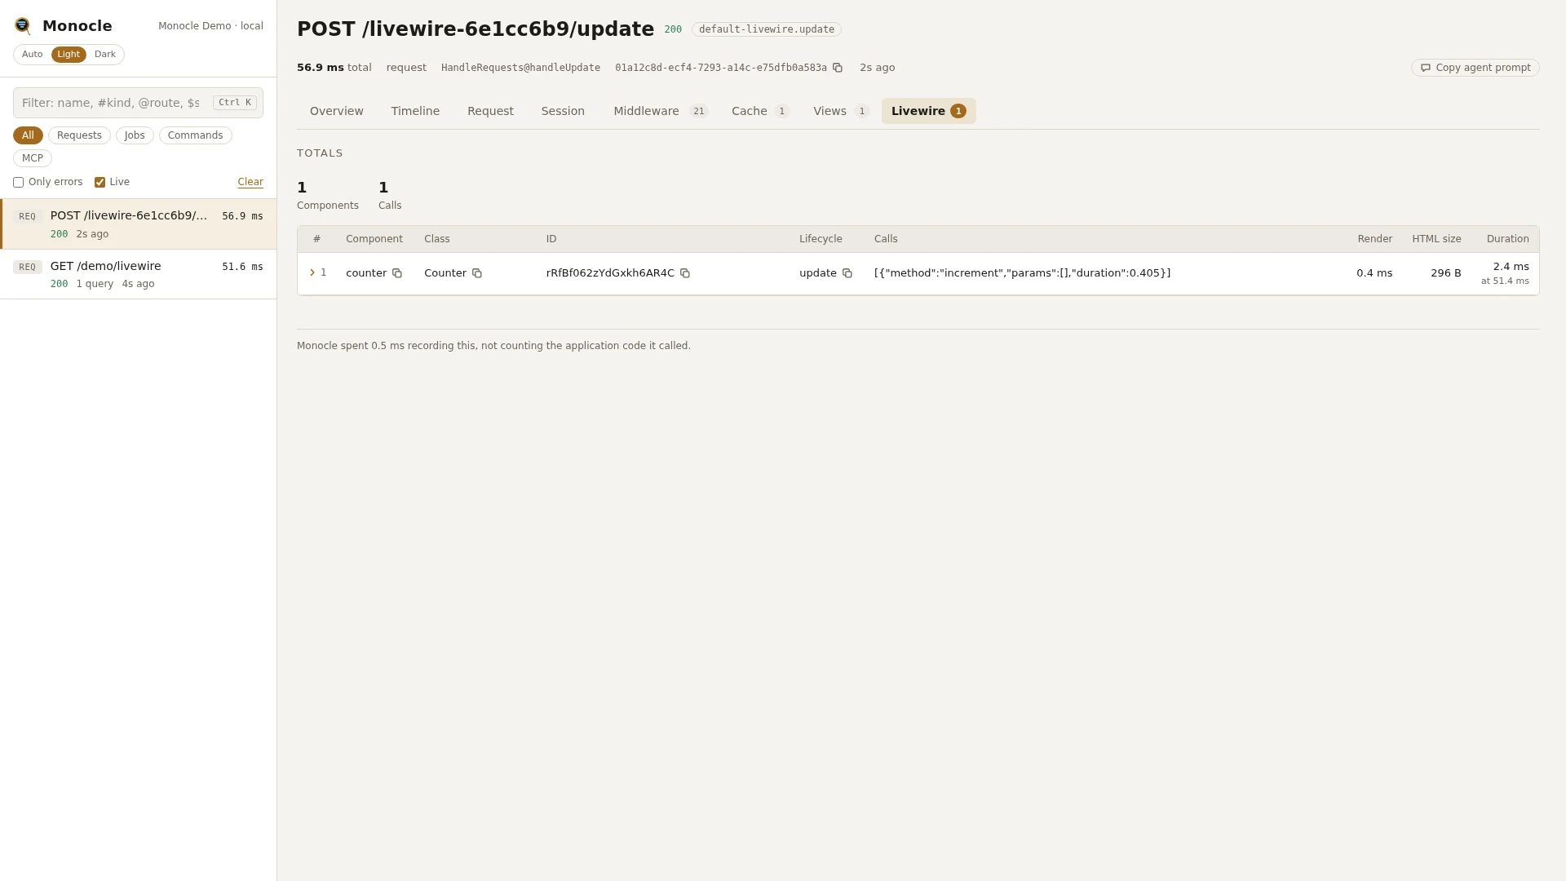
Task: Enable the Only errors checkbox
Action: coord(18,183)
